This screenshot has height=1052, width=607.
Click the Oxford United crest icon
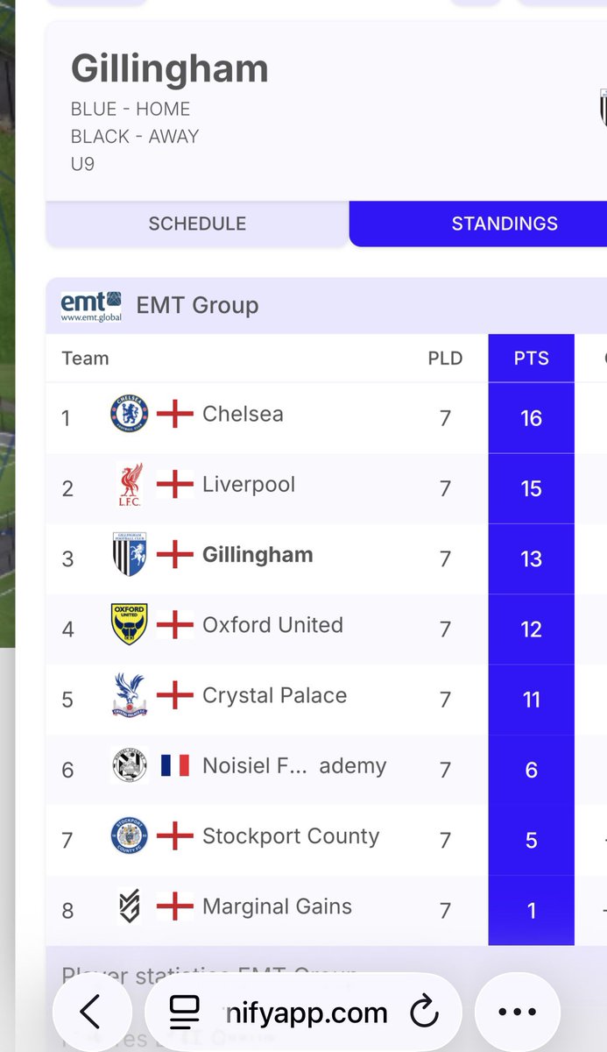[x=130, y=624]
